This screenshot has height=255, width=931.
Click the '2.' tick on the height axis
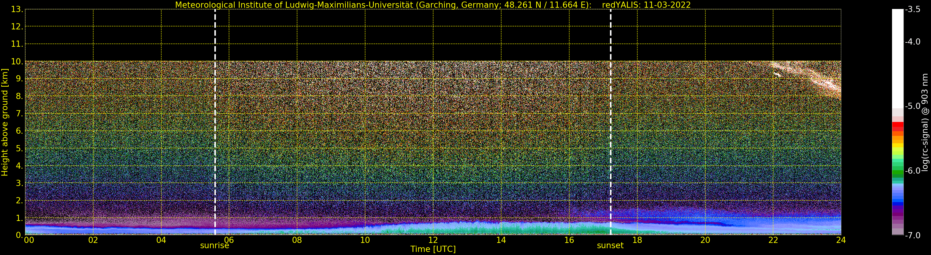pyautogui.click(x=19, y=201)
